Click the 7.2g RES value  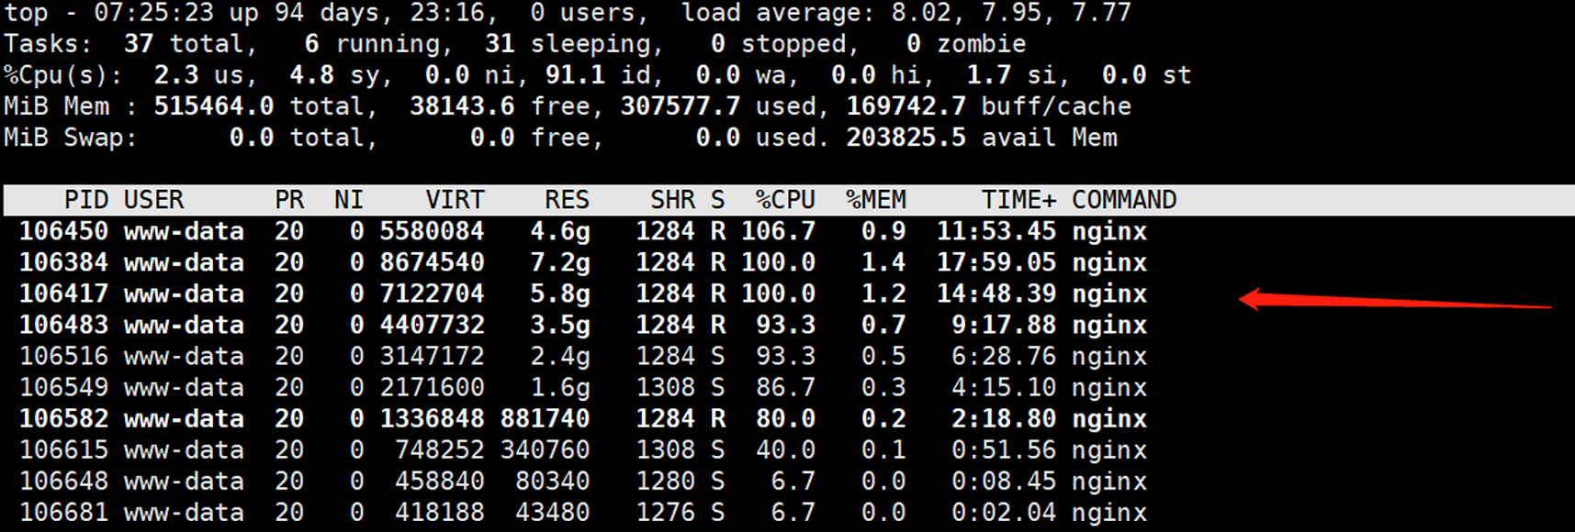[559, 262]
